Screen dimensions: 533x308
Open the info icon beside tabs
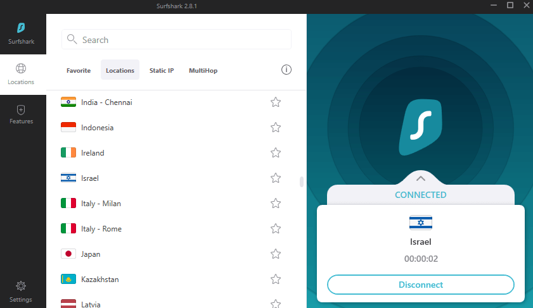[286, 70]
